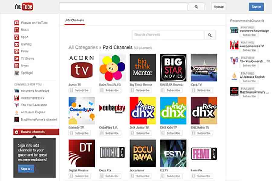
Task: Subscribe to DHX Junior TV
Action: click(x=141, y=133)
